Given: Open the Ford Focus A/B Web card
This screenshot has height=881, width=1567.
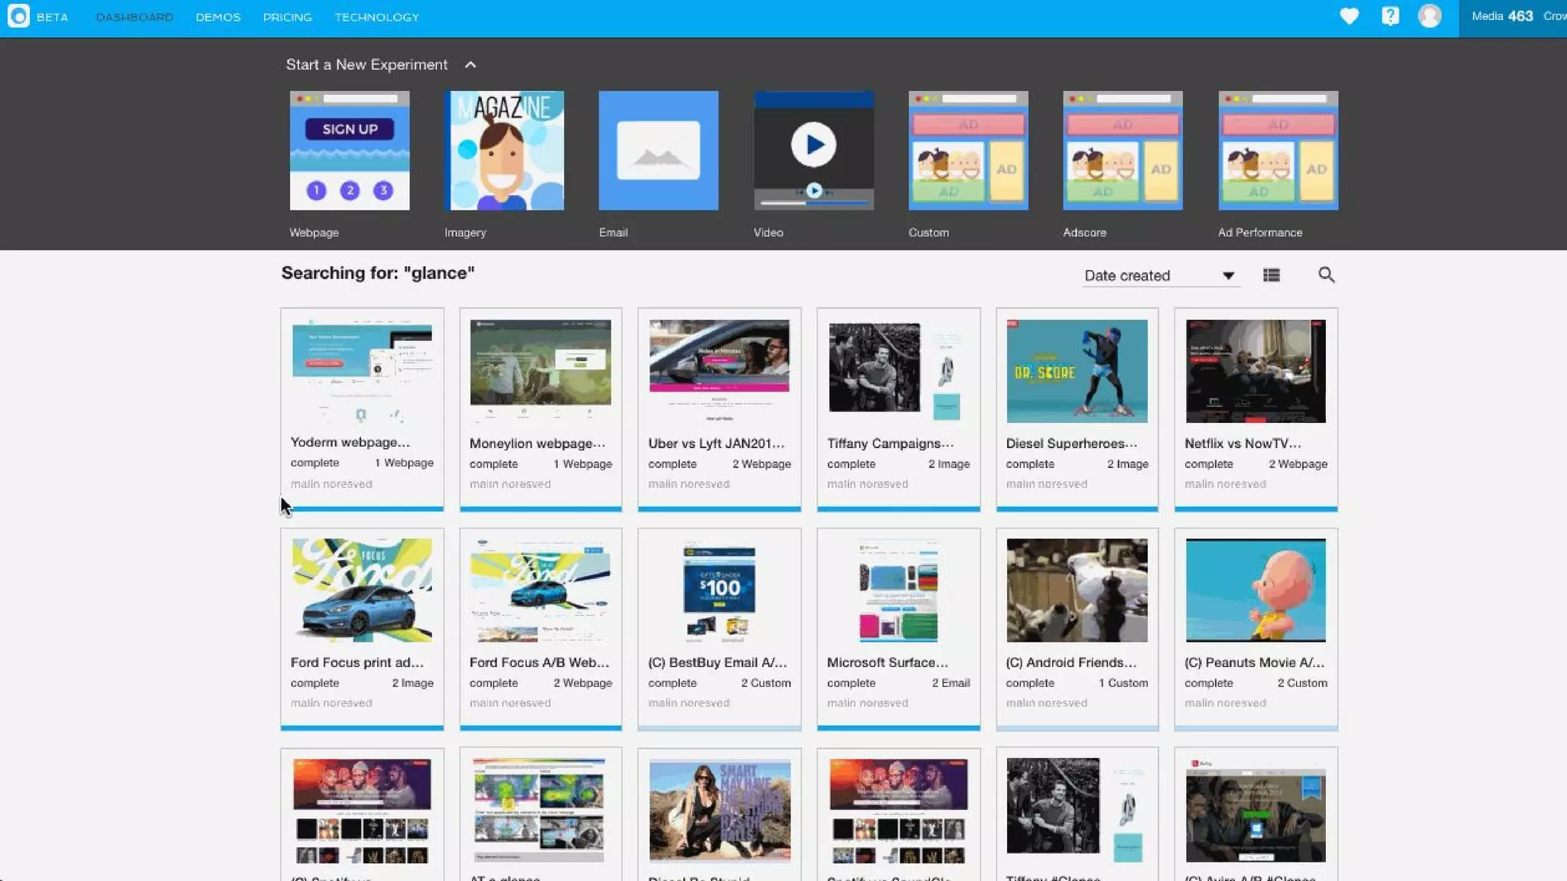Looking at the screenshot, I should (541, 629).
